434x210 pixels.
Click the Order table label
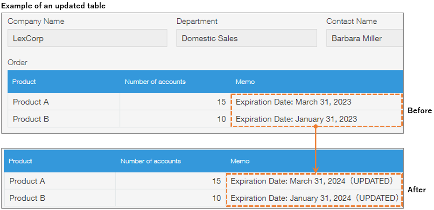tap(18, 62)
